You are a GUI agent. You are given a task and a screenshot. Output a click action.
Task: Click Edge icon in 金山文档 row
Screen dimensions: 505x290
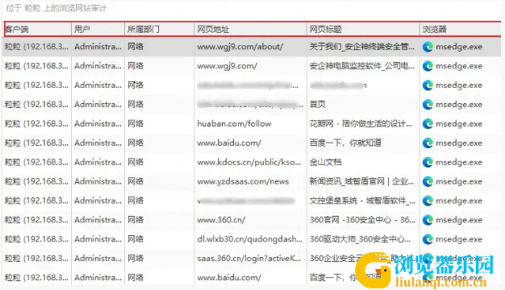pyautogui.click(x=428, y=163)
